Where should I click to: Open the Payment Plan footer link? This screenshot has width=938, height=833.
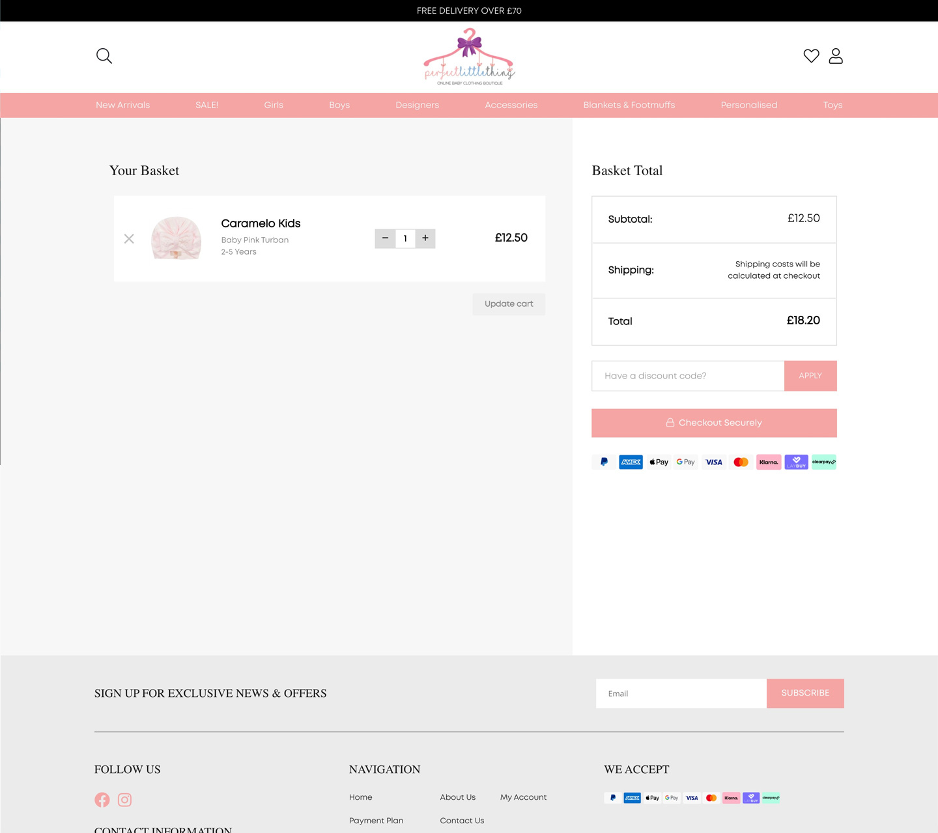tap(376, 821)
